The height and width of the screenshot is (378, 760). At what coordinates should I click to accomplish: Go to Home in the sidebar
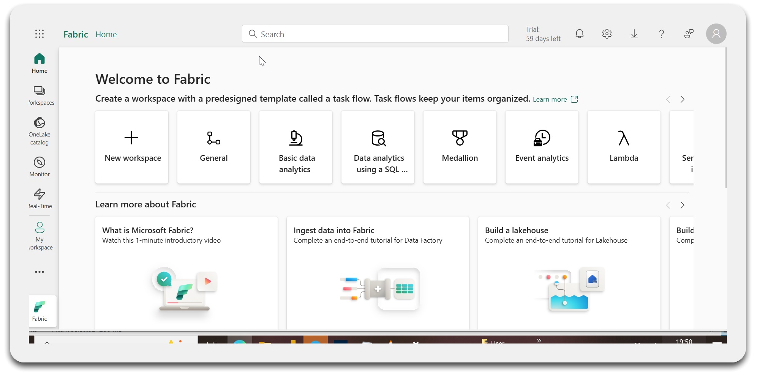(x=40, y=63)
